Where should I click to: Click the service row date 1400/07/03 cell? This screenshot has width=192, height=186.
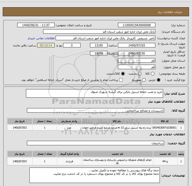[x=20, y=161]
